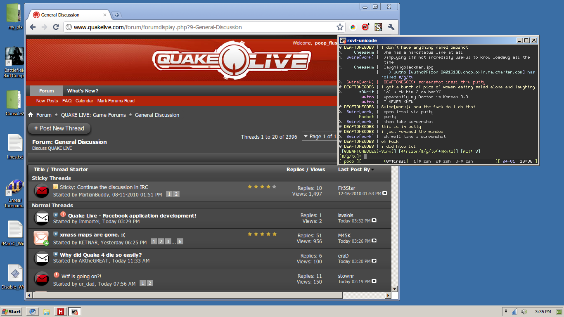
Task: Open thread 'Why did Quake 4 die so easily?'
Action: pos(101,255)
